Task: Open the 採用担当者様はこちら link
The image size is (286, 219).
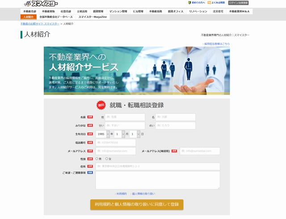Action: tap(217, 44)
